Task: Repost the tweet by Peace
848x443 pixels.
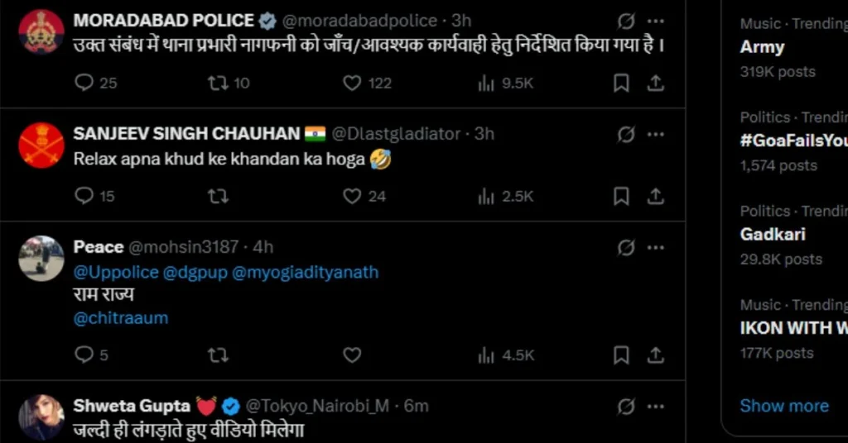Action: tap(218, 355)
